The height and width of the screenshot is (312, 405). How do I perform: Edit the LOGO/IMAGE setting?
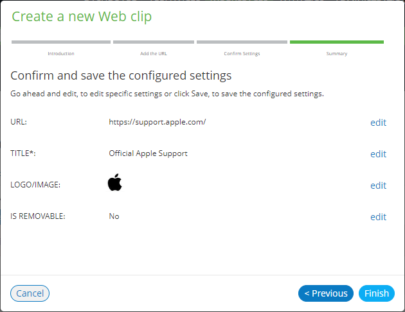pyautogui.click(x=378, y=186)
